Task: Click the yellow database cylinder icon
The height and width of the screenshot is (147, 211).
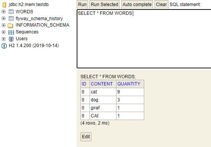Action: 4,5
